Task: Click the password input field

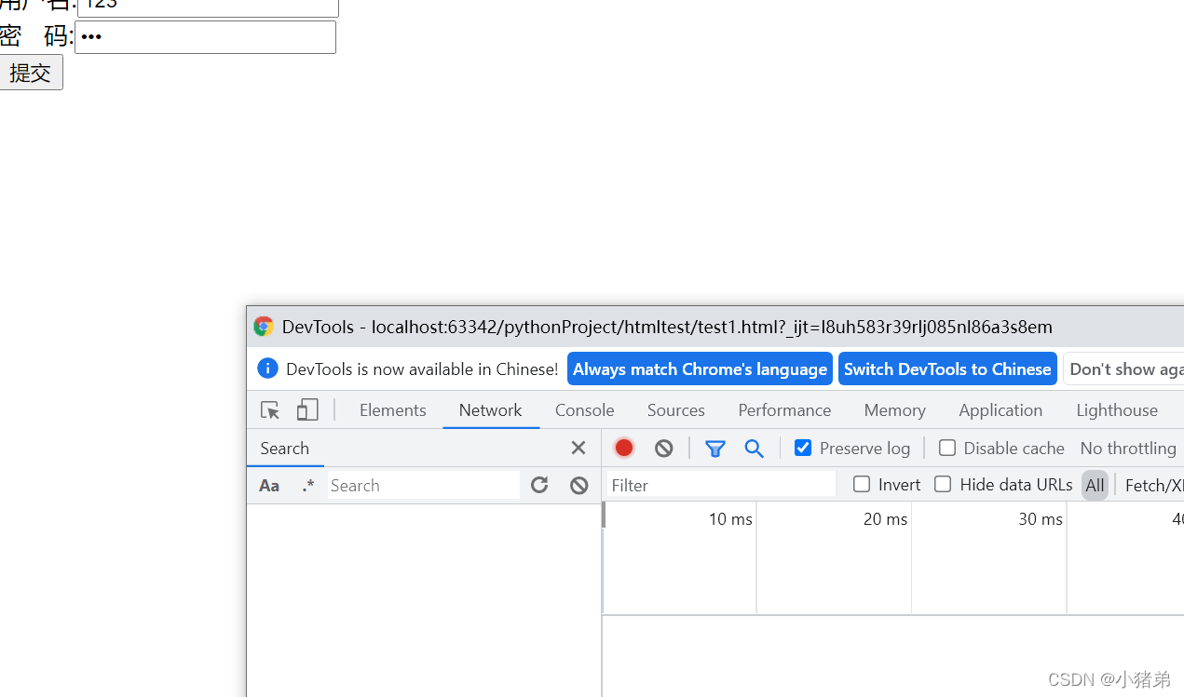Action: [x=205, y=37]
